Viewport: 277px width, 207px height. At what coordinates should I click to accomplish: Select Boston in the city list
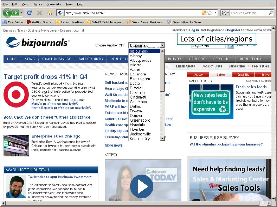click(136, 84)
